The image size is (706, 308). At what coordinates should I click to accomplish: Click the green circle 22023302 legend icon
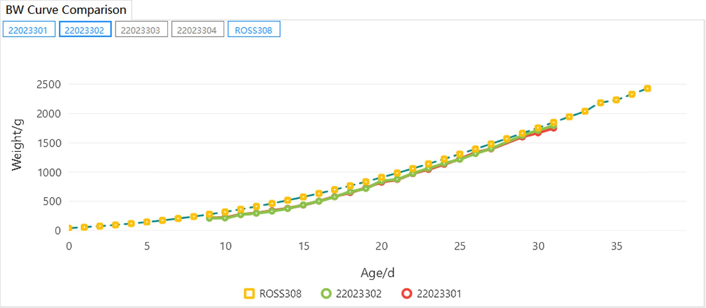(x=326, y=294)
